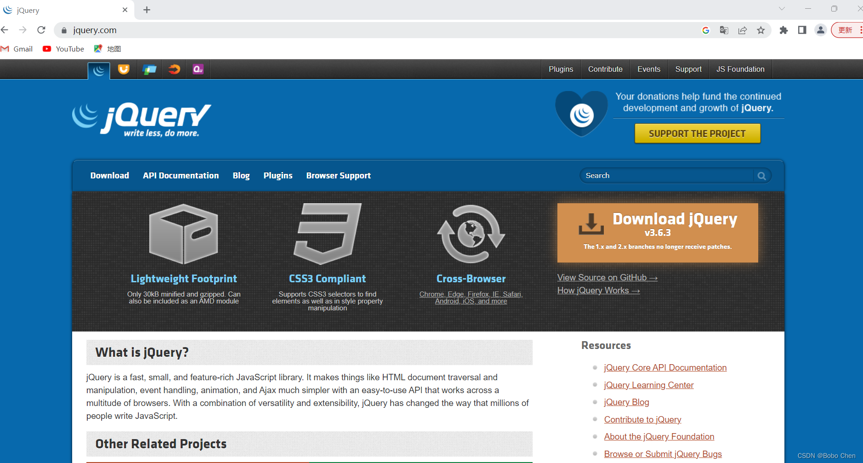Open the Blog nav item
863x463 pixels.
coord(241,176)
